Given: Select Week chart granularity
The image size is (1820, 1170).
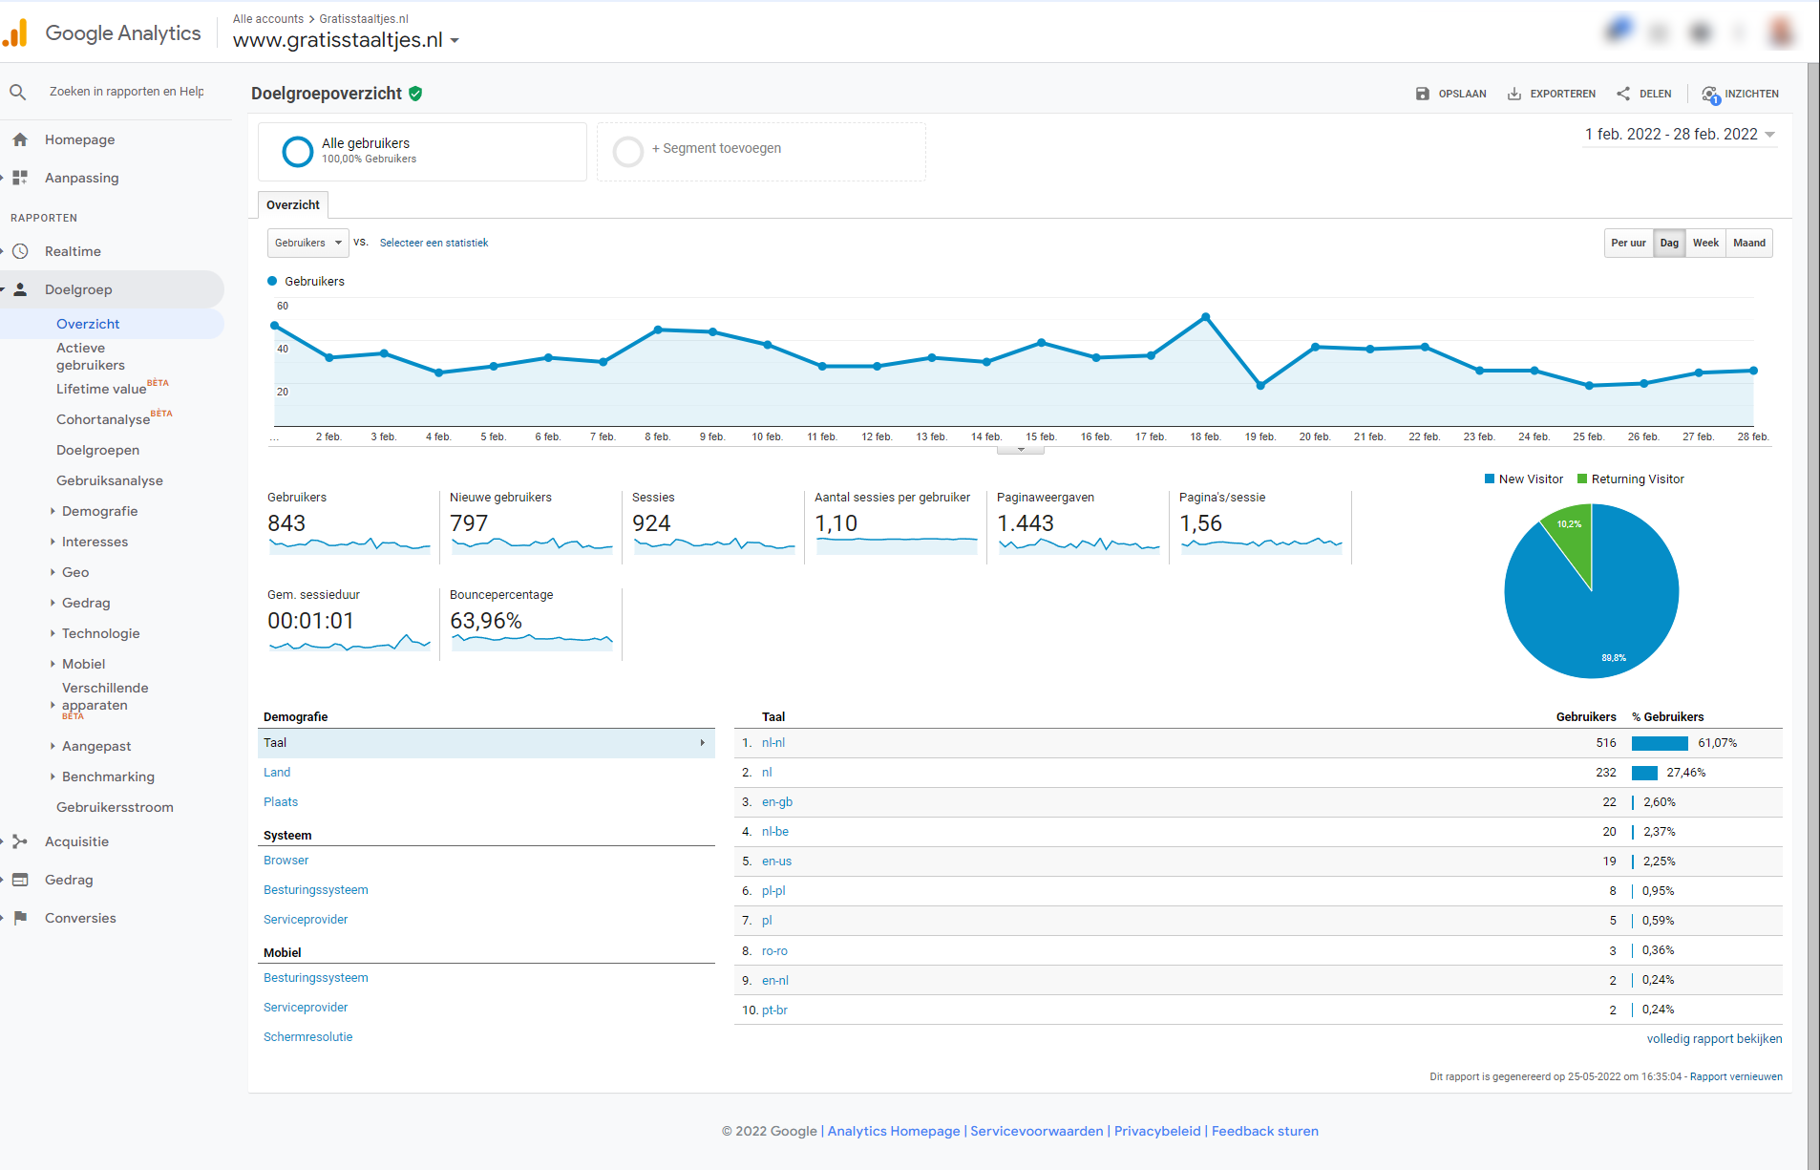Looking at the screenshot, I should tap(1705, 244).
